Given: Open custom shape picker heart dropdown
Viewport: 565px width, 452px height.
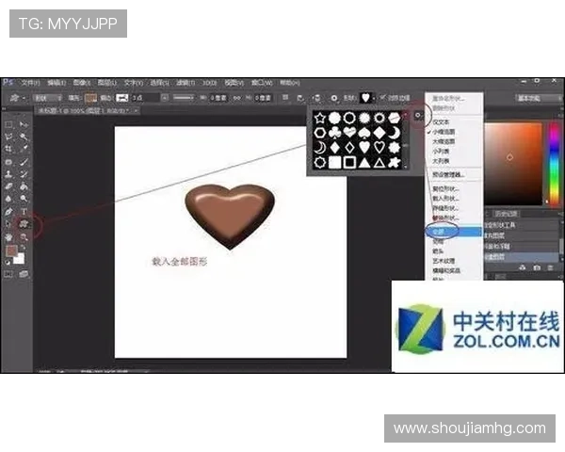Looking at the screenshot, I should tap(374, 98).
